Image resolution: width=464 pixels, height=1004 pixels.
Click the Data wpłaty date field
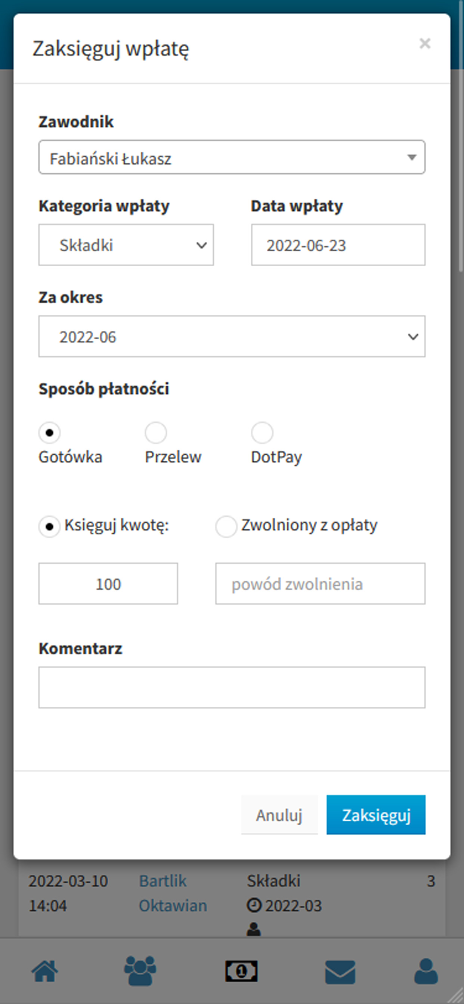pos(338,245)
